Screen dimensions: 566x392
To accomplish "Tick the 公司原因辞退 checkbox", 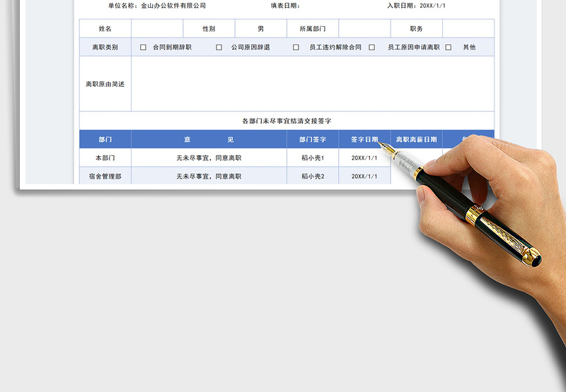I will 219,47.
